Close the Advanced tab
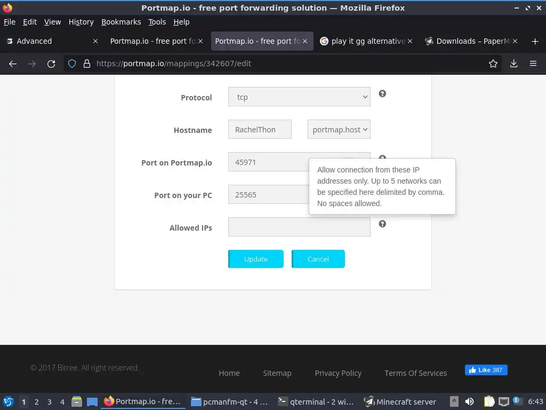 coord(95,41)
